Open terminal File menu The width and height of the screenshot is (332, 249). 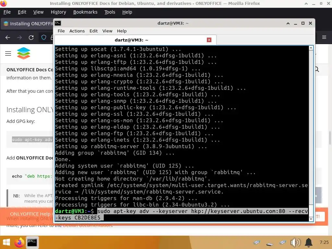(x=61, y=31)
